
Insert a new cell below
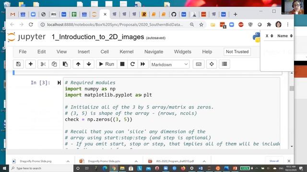point(31,64)
